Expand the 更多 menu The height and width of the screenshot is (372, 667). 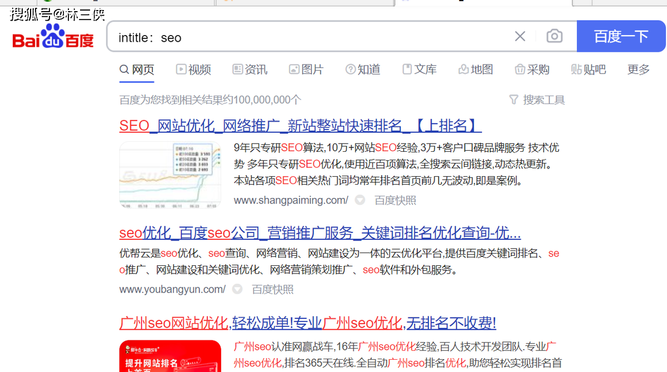tap(638, 70)
